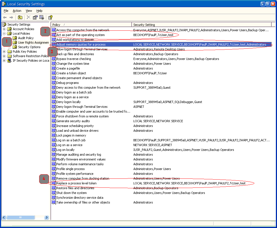Image resolution: width=277 pixels, height=228 pixels.
Task: Select 'Restore files and directories' policy
Action: (75, 188)
